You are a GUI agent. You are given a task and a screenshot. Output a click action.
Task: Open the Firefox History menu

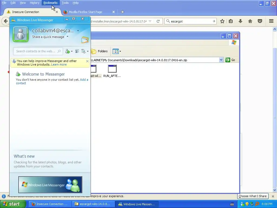coord(34,3)
